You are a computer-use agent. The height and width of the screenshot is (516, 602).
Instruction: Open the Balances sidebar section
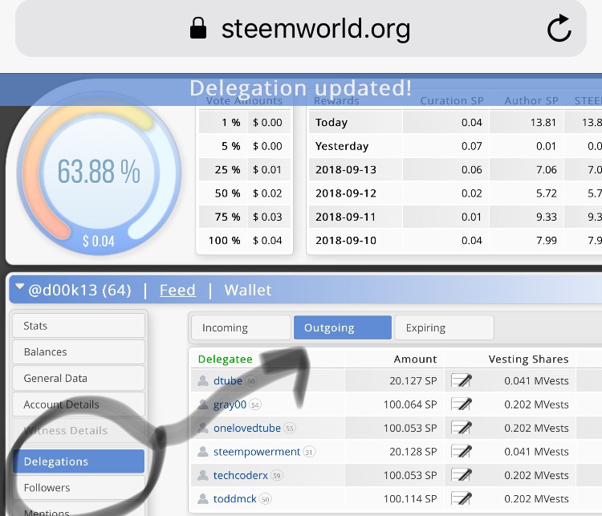pos(79,351)
